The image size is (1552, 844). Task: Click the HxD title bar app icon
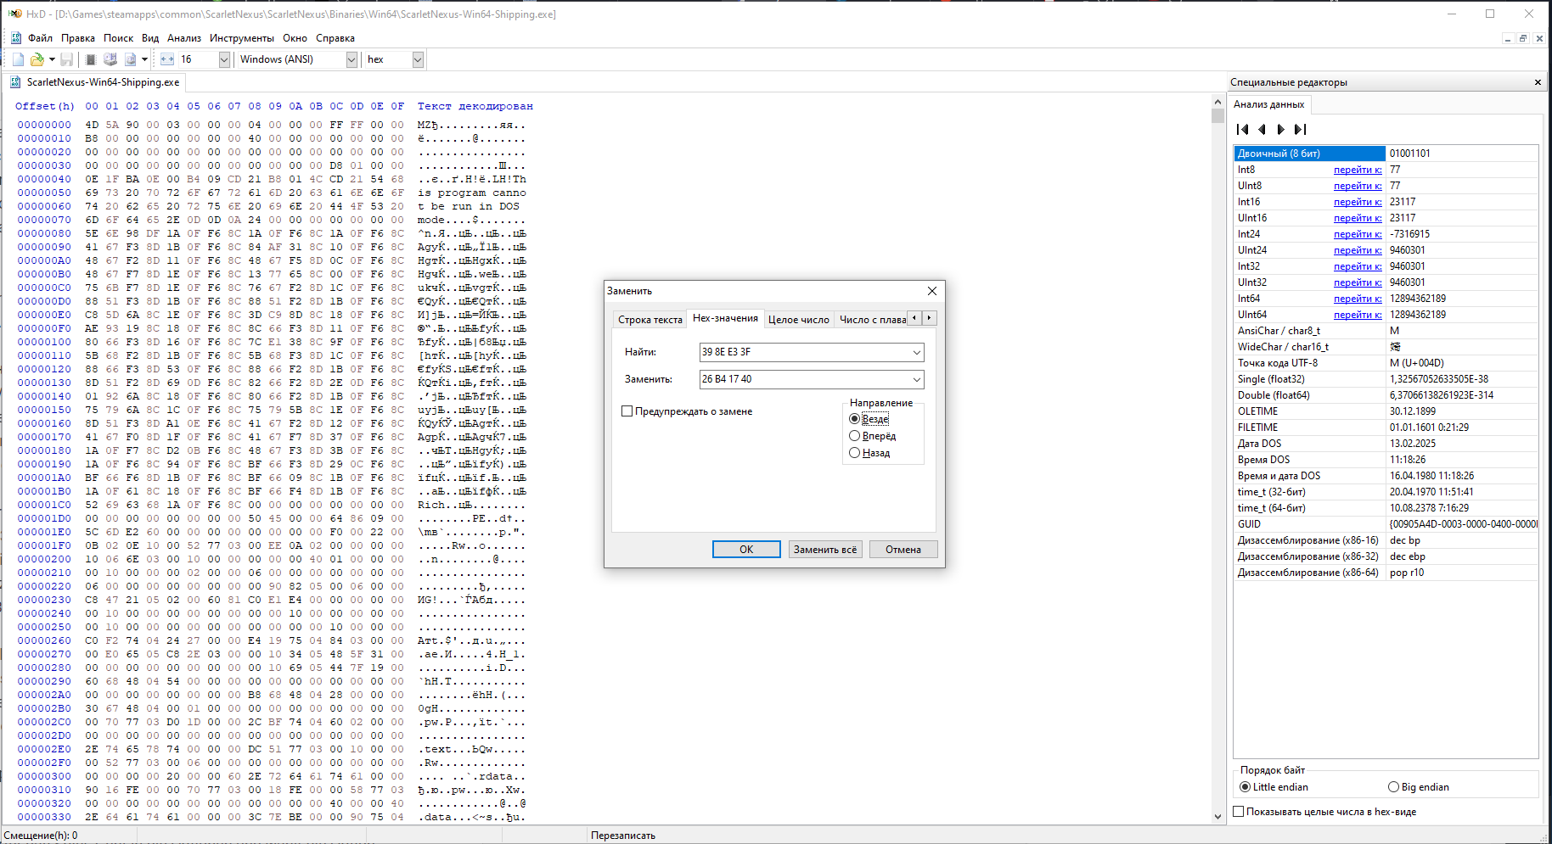point(14,14)
